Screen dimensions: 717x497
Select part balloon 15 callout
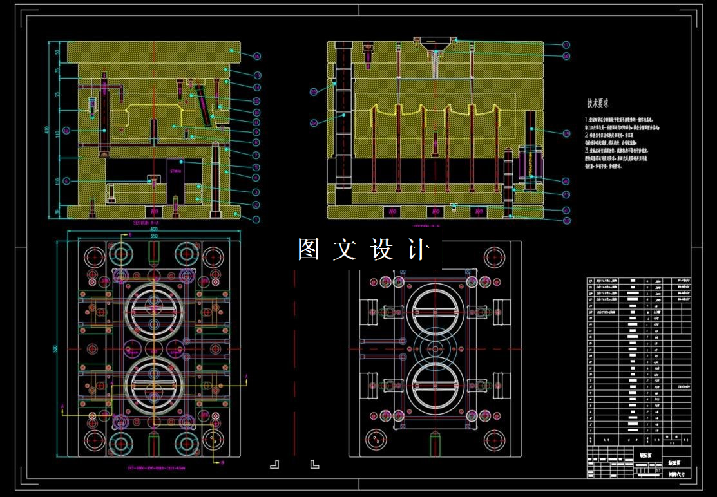click(x=257, y=101)
